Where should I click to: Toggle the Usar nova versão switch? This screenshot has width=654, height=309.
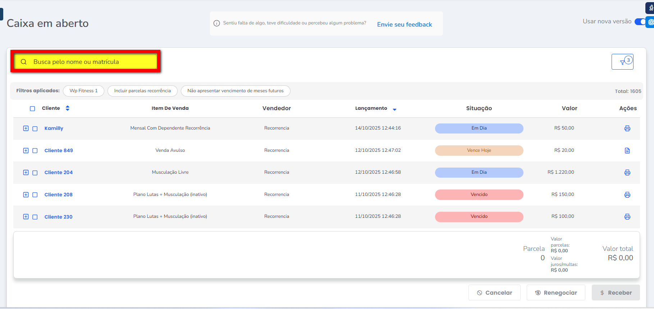tap(640, 22)
